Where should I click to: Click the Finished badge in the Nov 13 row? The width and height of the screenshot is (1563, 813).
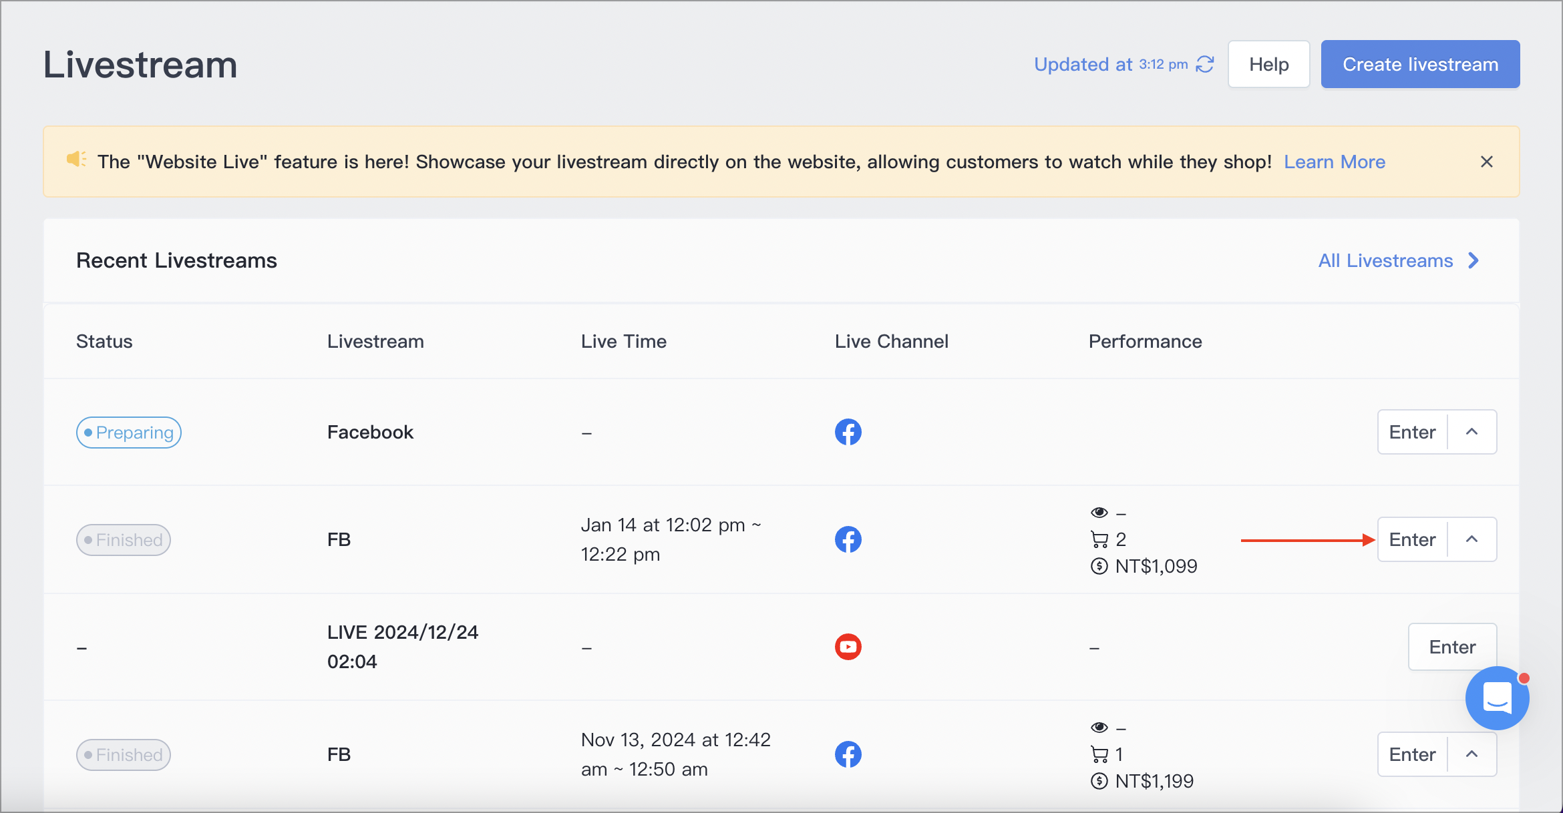[x=124, y=755]
